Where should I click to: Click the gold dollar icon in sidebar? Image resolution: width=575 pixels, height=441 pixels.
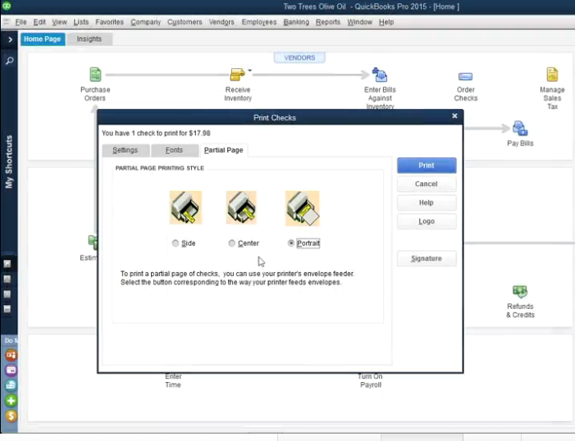(x=11, y=416)
